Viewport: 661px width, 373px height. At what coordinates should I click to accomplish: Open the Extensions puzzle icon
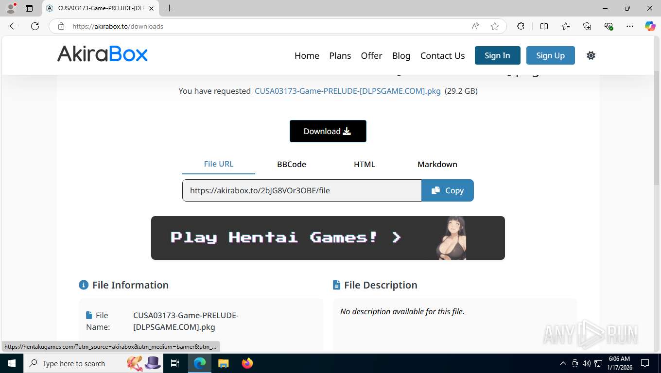pos(521,26)
